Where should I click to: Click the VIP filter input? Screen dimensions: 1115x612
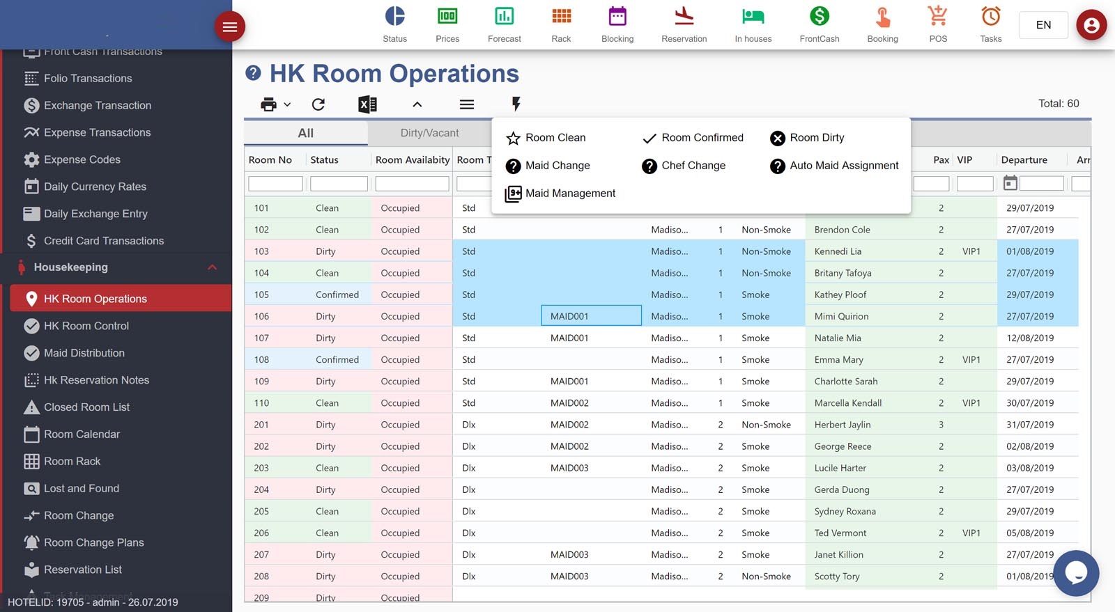point(975,184)
